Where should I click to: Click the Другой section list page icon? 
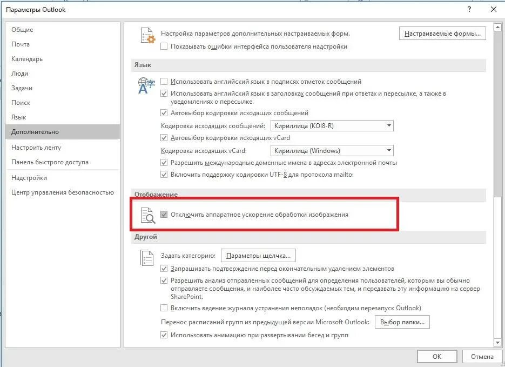(x=147, y=258)
